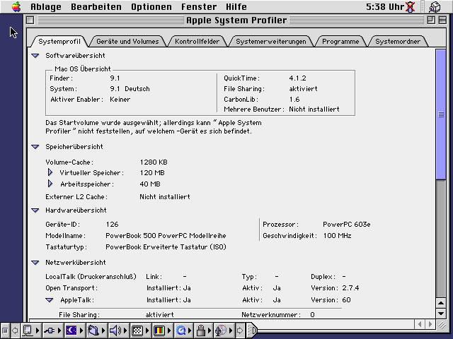Open the microphone and CD sound source module
This screenshot has height=339, width=453.
[224, 331]
